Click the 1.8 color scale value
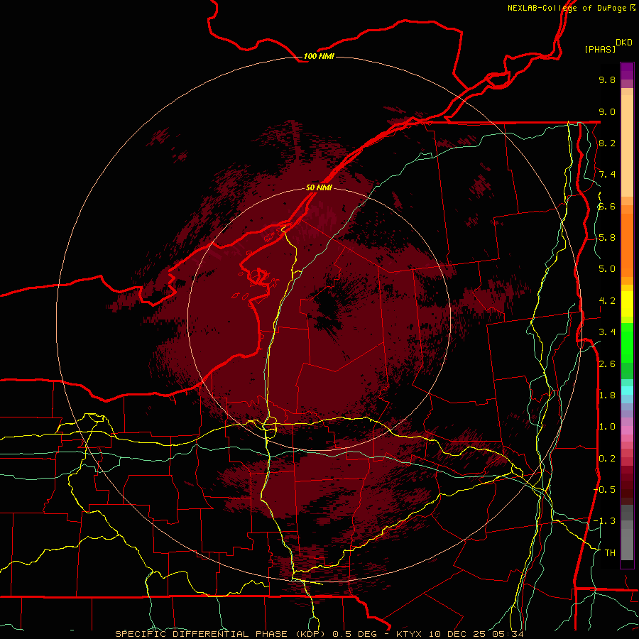The width and height of the screenshot is (639, 639). pyautogui.click(x=607, y=395)
